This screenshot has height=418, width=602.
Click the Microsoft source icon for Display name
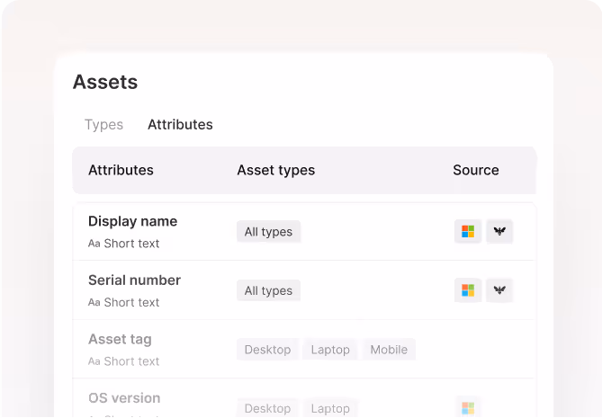(x=468, y=231)
